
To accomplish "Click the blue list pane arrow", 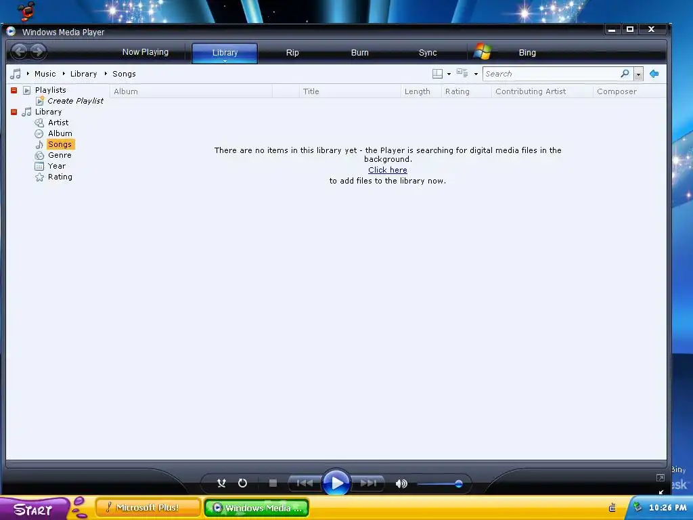I will coord(654,74).
